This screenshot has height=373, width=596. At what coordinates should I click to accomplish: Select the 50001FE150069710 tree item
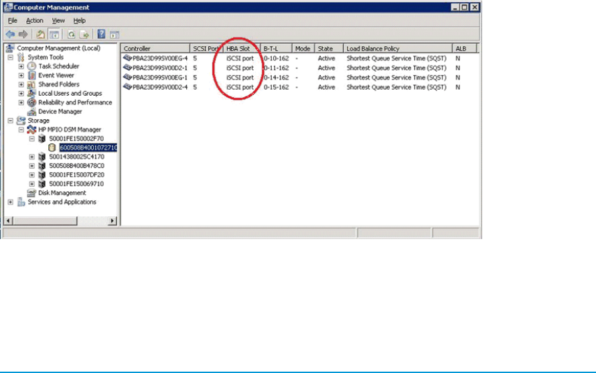(x=76, y=184)
